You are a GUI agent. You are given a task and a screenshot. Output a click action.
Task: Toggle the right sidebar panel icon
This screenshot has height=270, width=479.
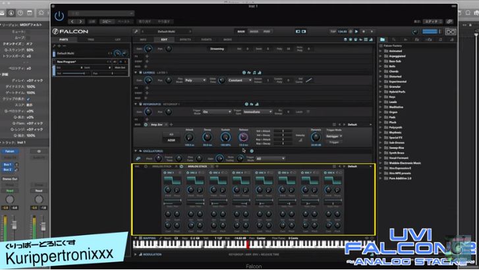(304, 32)
